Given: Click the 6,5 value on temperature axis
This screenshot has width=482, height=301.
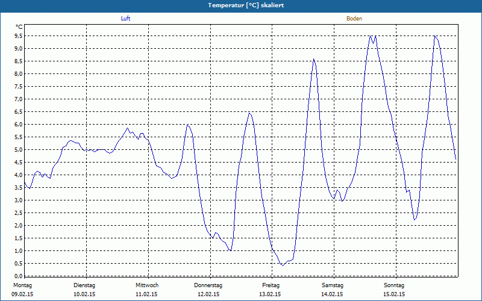Looking at the screenshot, I should tap(18, 112).
